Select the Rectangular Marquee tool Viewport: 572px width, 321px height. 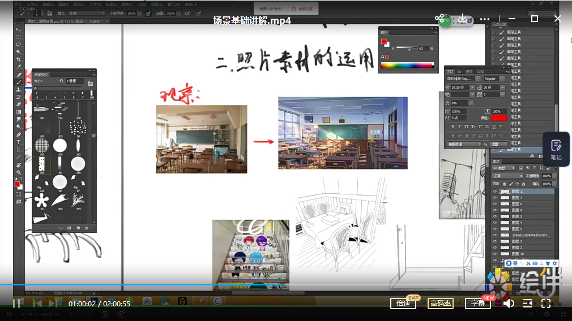point(19,37)
